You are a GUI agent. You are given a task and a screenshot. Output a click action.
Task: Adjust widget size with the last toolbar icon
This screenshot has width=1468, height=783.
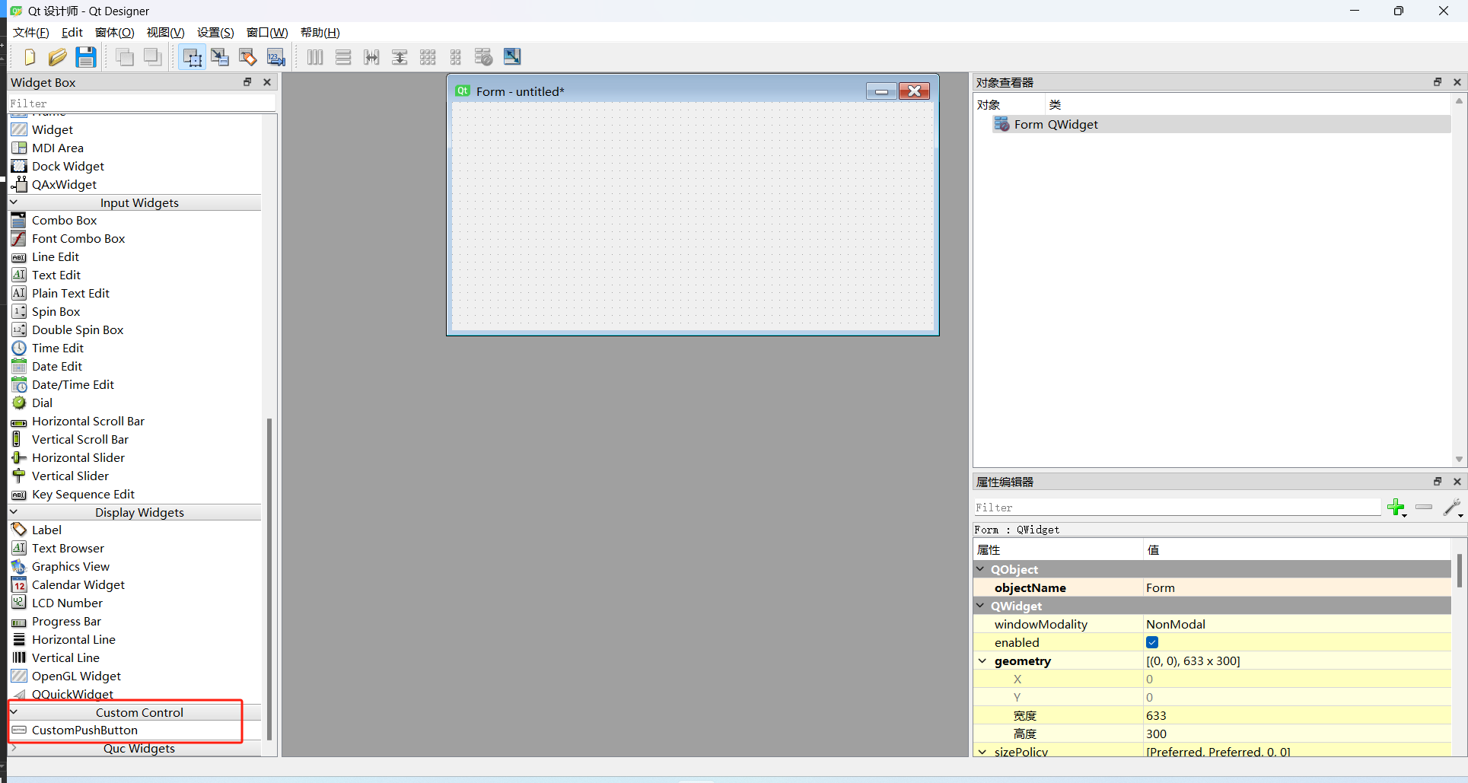pyautogui.click(x=511, y=57)
